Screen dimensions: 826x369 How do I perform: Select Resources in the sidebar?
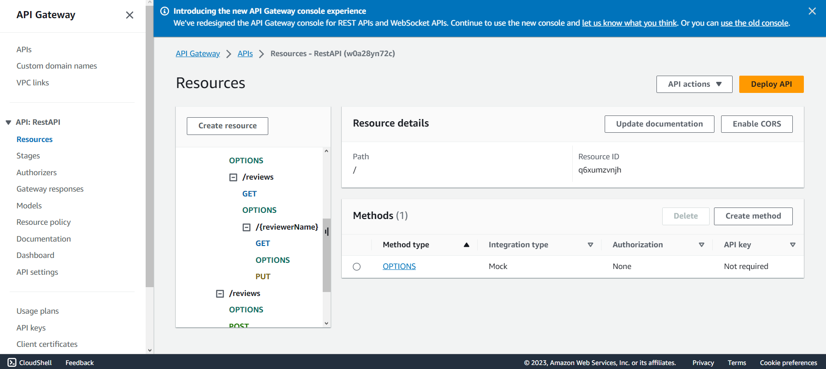[35, 139]
